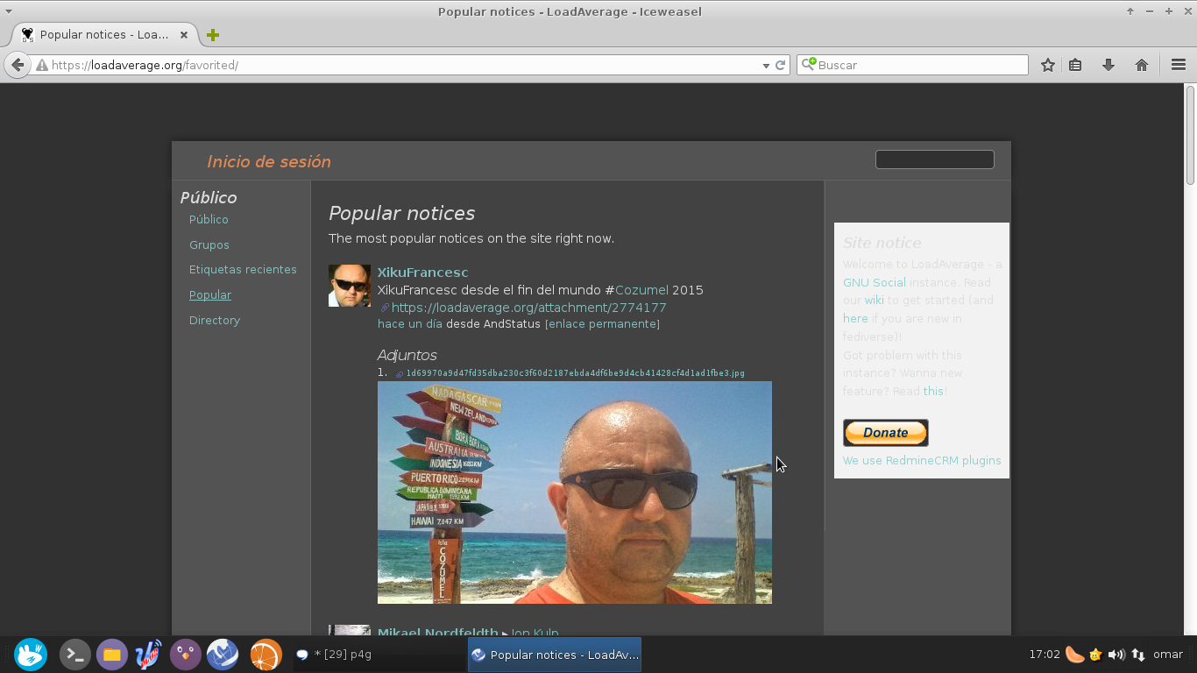Open the file manager taskbar icon
This screenshot has height=673, width=1197.
click(112, 655)
